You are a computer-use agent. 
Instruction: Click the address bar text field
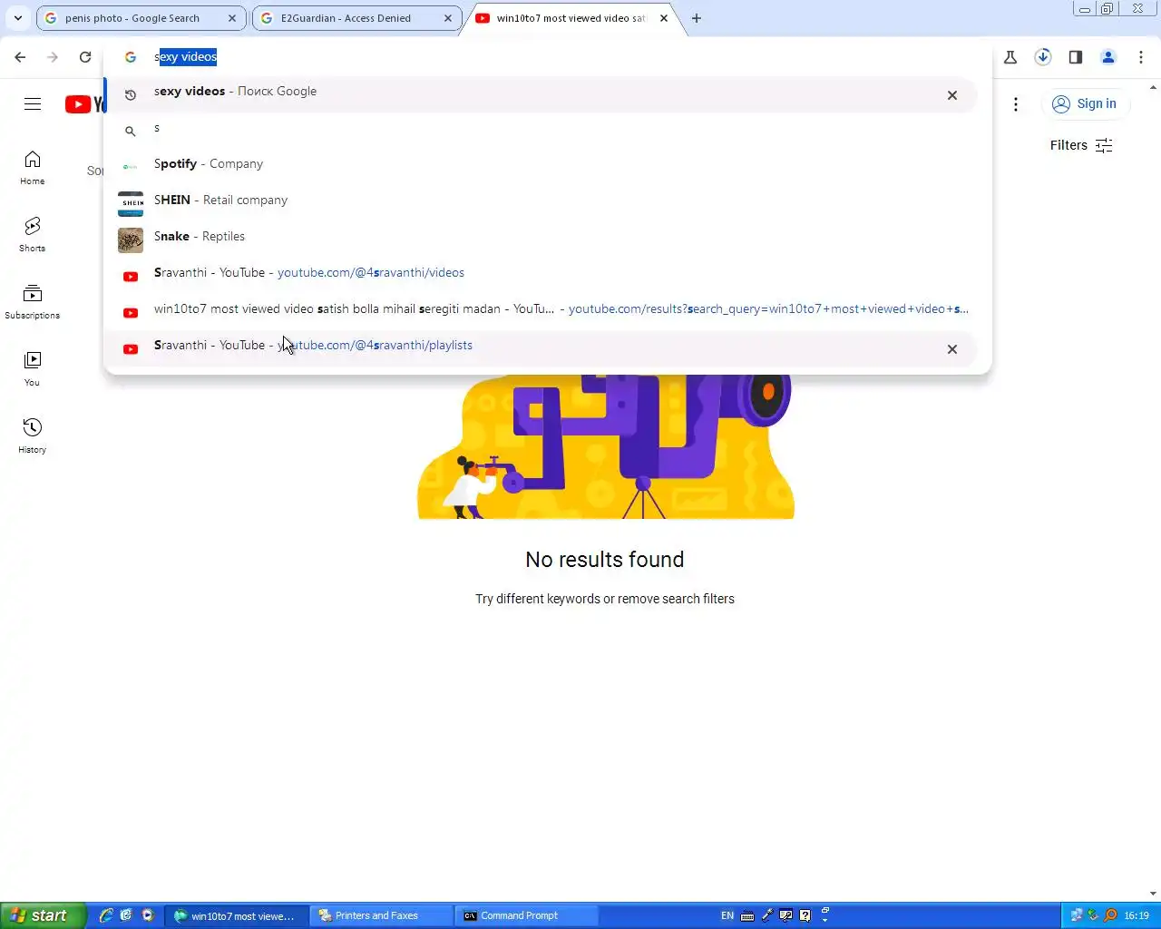tap(571, 57)
